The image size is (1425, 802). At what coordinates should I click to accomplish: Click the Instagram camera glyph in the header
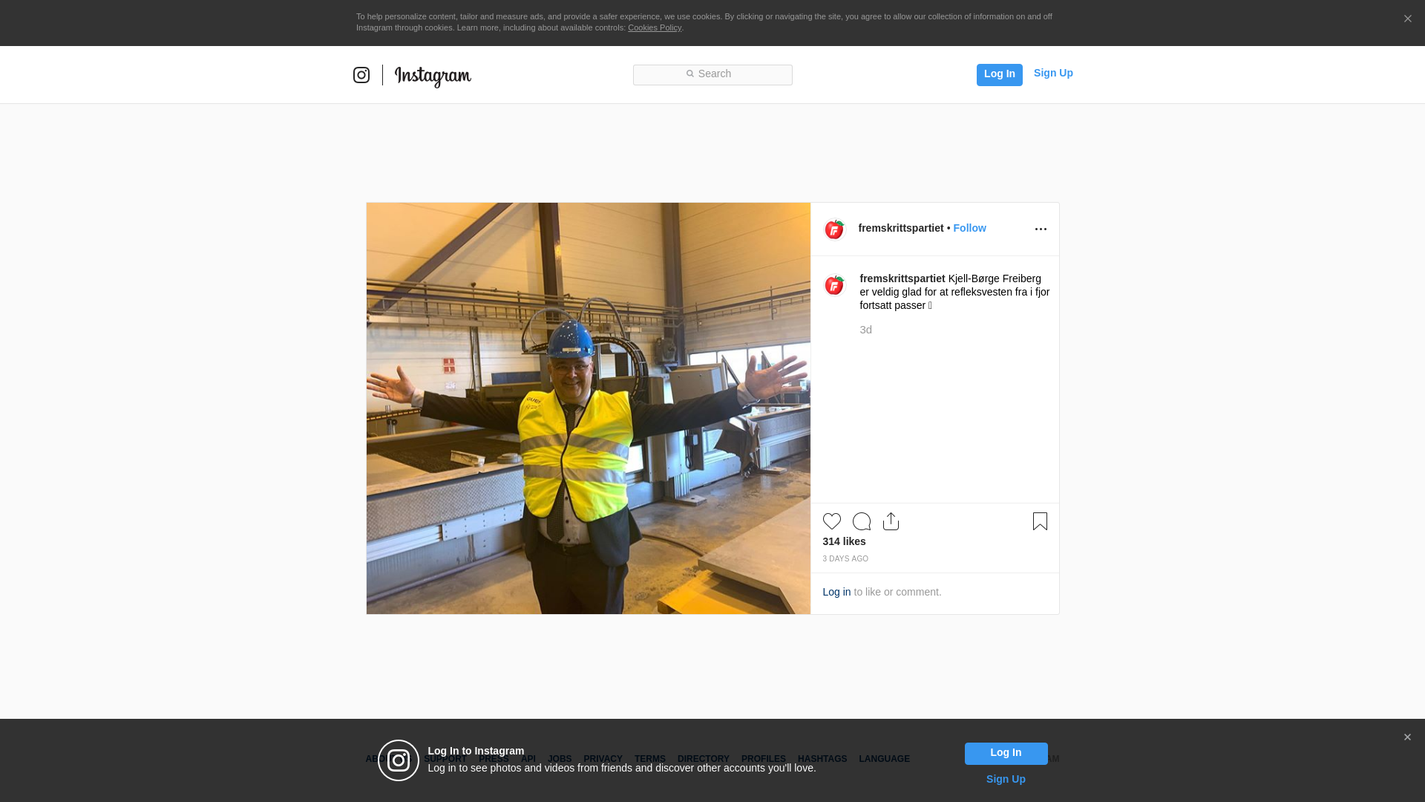[x=361, y=75]
